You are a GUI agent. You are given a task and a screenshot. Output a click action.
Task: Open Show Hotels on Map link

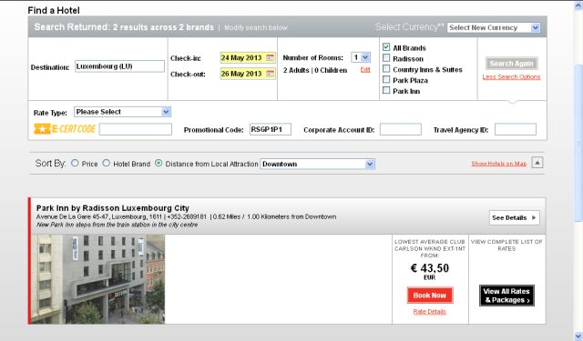(499, 164)
